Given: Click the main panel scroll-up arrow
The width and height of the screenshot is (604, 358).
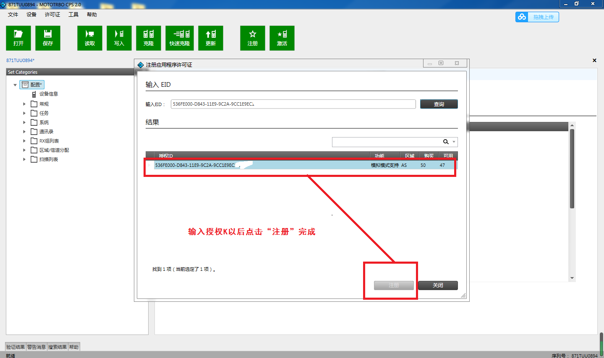Looking at the screenshot, I should pyautogui.click(x=572, y=125).
